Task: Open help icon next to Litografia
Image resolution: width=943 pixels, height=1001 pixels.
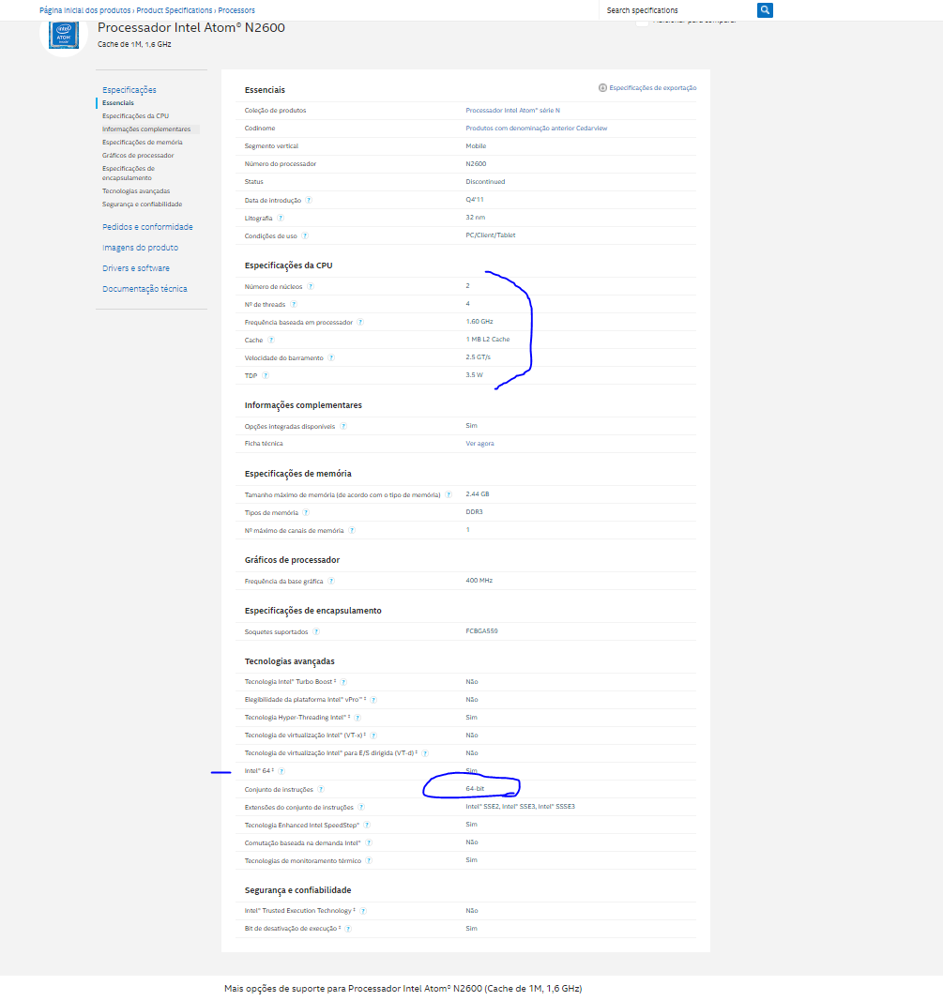Action: click(281, 218)
